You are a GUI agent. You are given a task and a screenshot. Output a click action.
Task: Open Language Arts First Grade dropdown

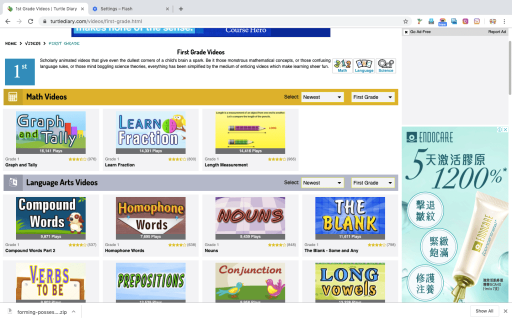372,183
